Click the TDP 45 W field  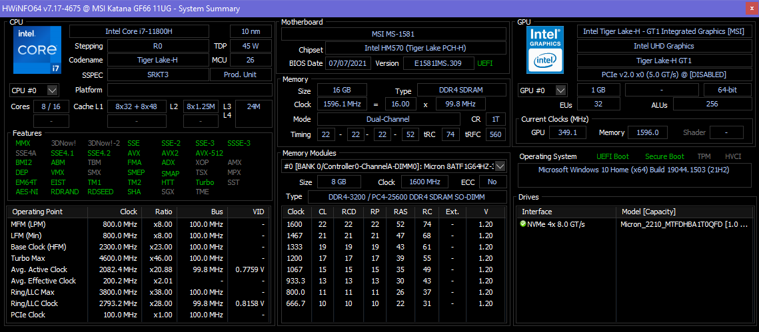pyautogui.click(x=251, y=46)
